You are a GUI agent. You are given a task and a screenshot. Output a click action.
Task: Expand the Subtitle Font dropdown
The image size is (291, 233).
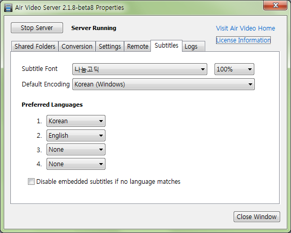pyautogui.click(x=140, y=69)
